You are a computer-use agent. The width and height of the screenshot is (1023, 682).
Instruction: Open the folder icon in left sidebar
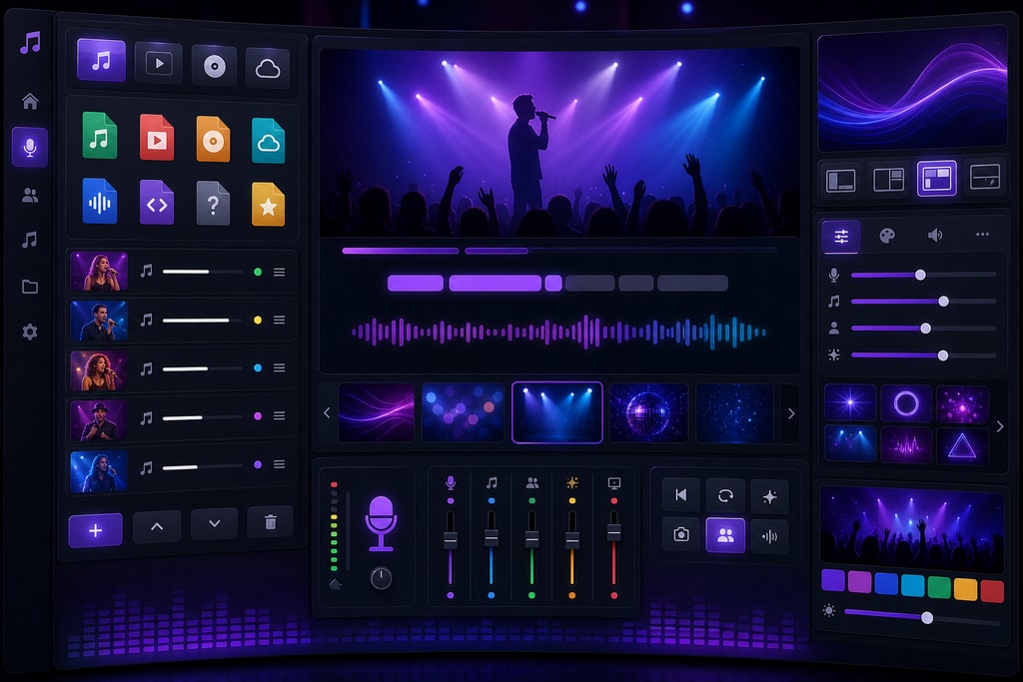click(30, 287)
